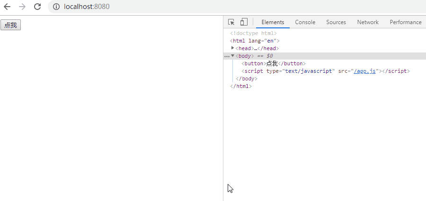Open the Network tab
The image size is (426, 201).
(x=368, y=22)
